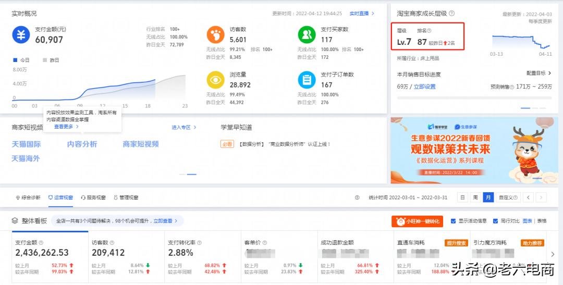
Task: Click the yen payment amount icon
Action: 21,35
